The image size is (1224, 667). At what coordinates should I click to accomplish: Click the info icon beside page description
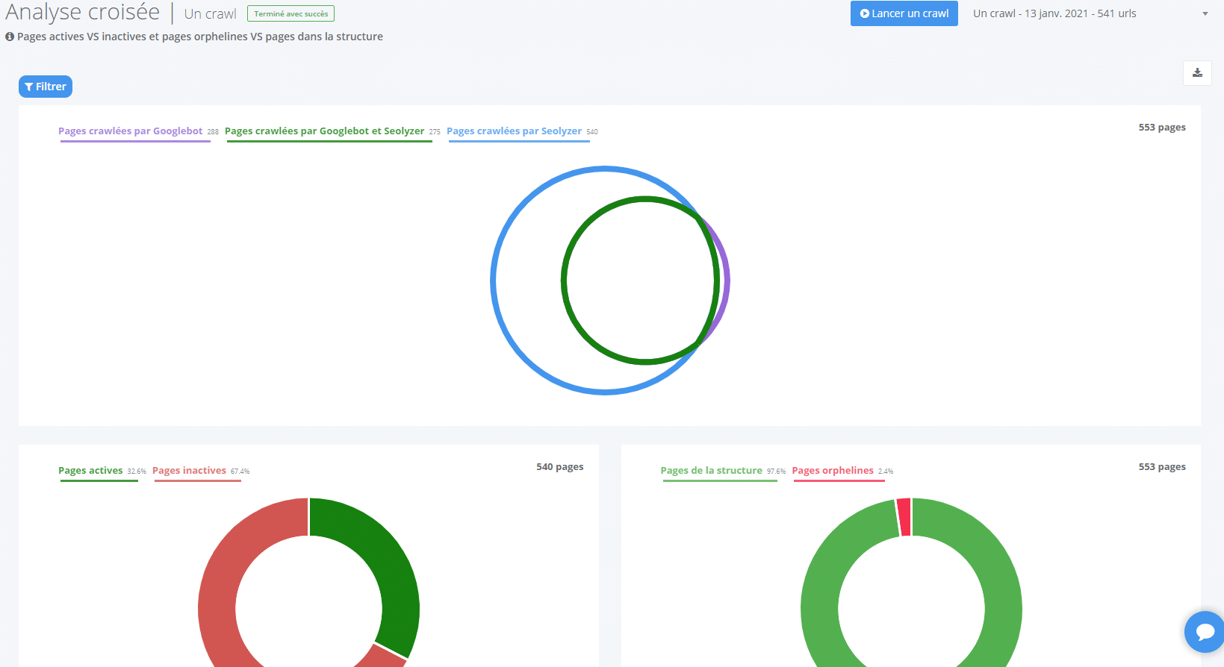pyautogui.click(x=10, y=37)
